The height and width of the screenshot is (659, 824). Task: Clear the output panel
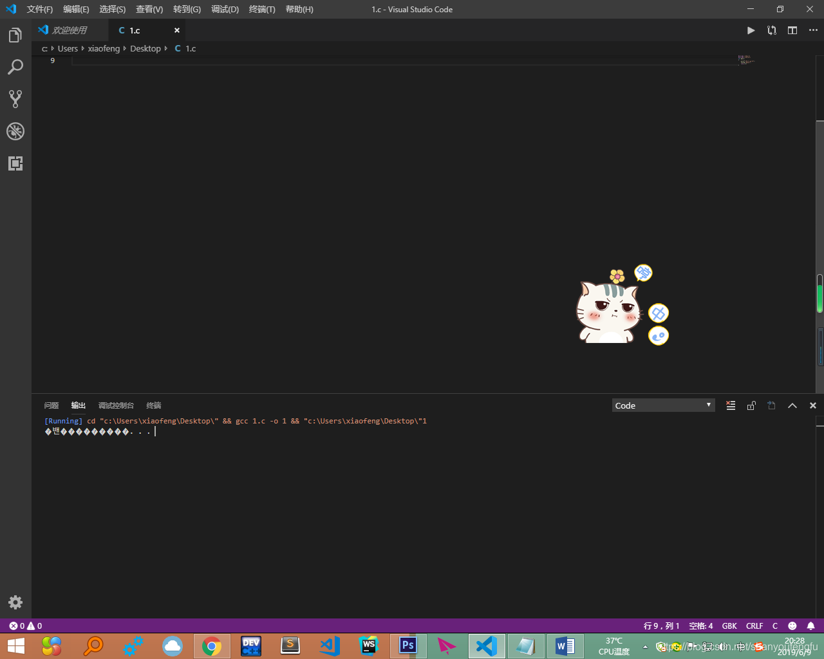click(731, 405)
